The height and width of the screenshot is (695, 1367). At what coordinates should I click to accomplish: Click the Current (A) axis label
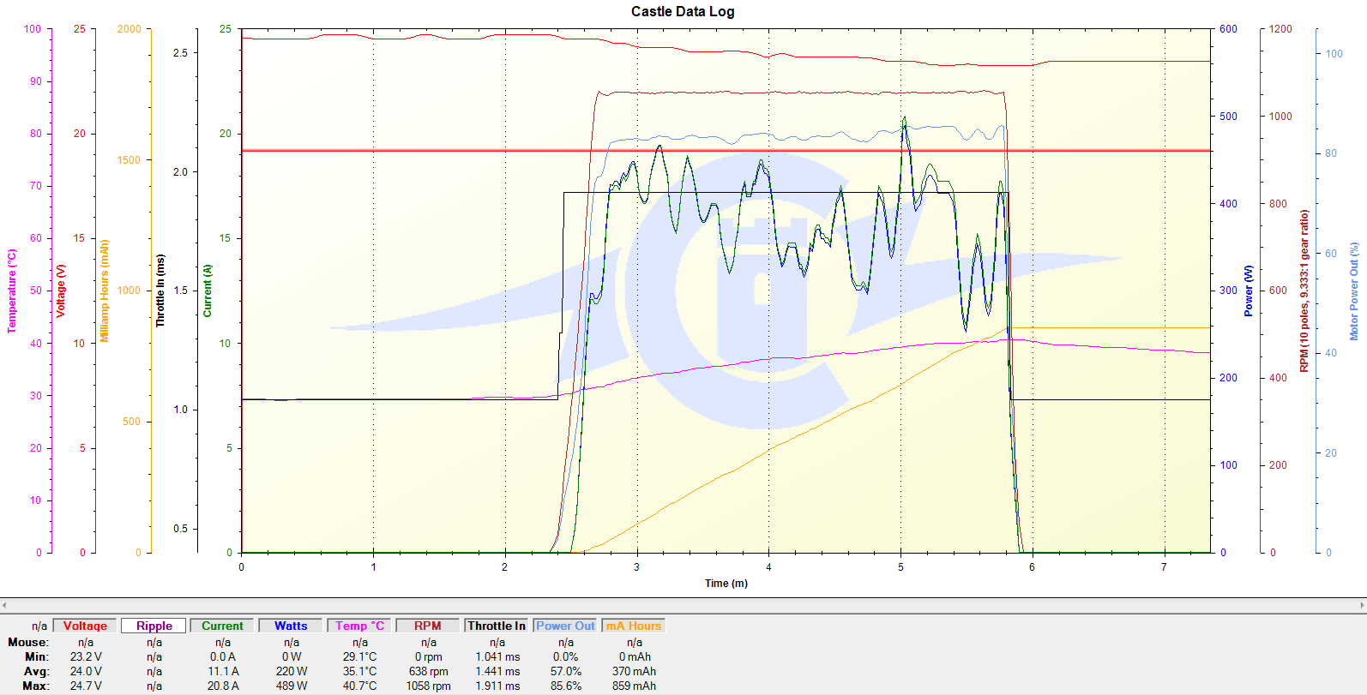(x=207, y=291)
